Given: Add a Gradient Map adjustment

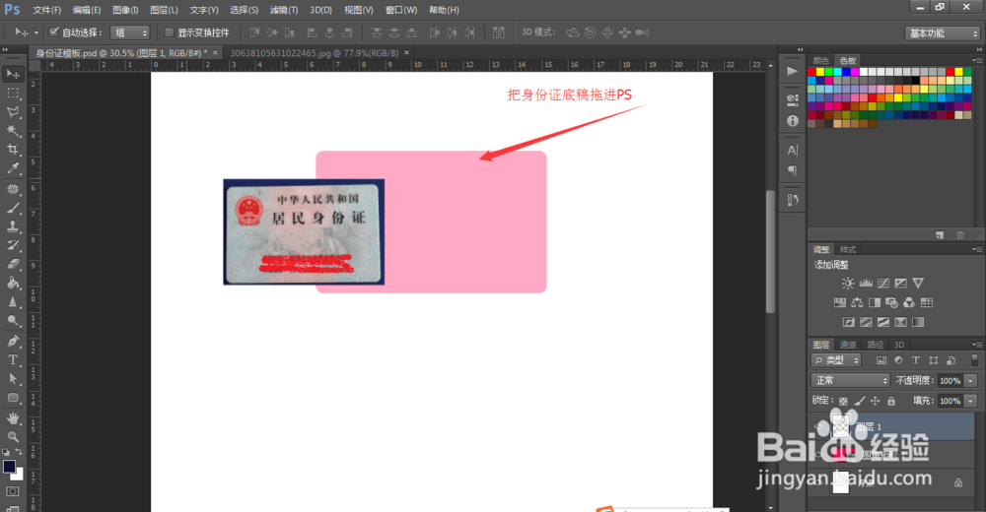Looking at the screenshot, I should pos(918,322).
